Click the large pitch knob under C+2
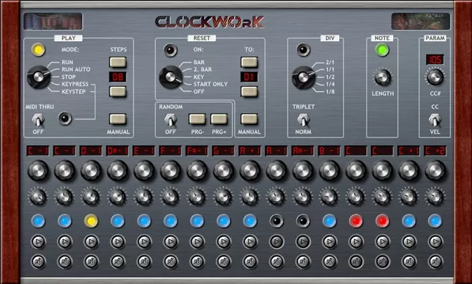 point(436,171)
